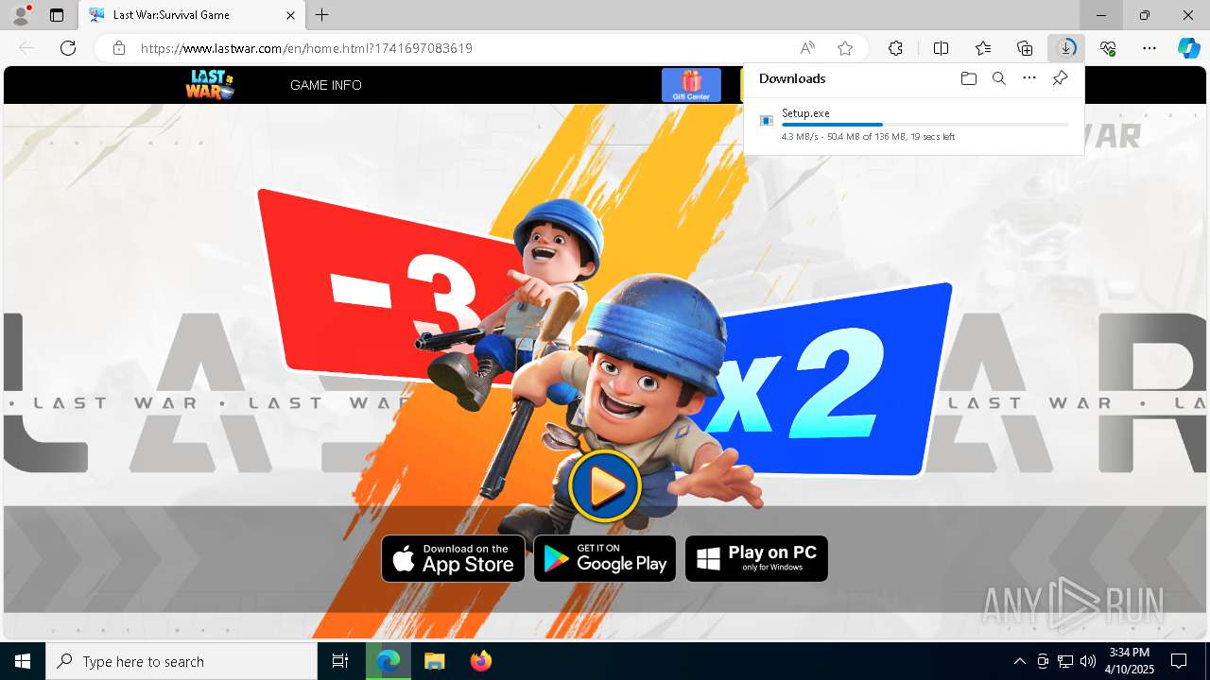Open the Edge profile icon
1210x680 pixels.
click(x=21, y=15)
